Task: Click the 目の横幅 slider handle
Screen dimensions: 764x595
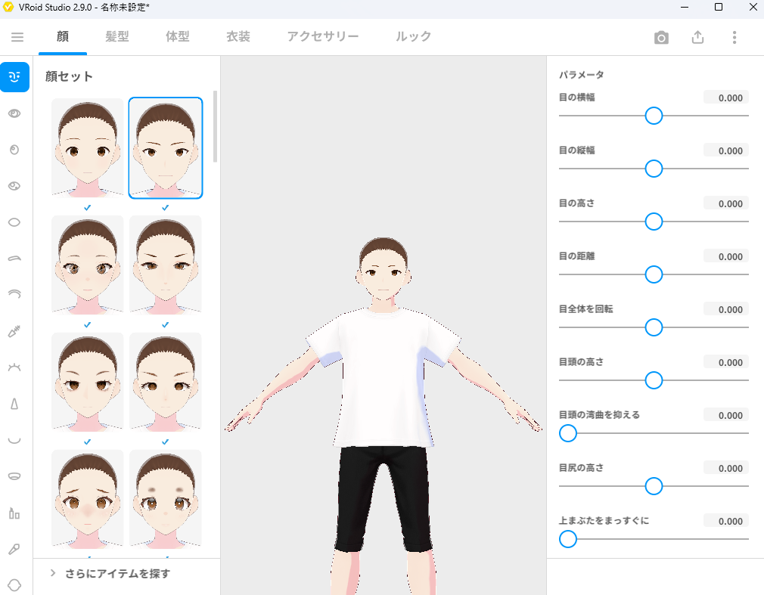Action: [x=654, y=116]
